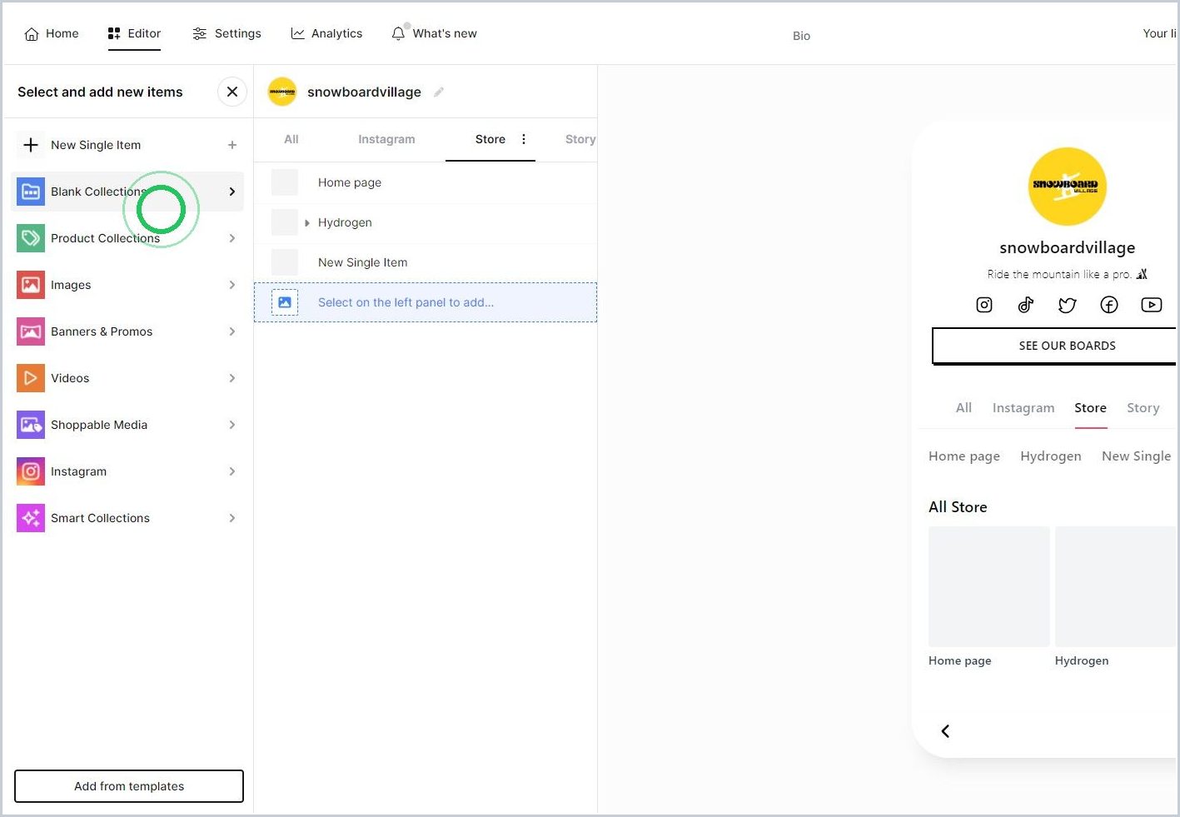Select the Instagram tab in phone preview
Image resolution: width=1180 pixels, height=817 pixels.
pos(1023,408)
